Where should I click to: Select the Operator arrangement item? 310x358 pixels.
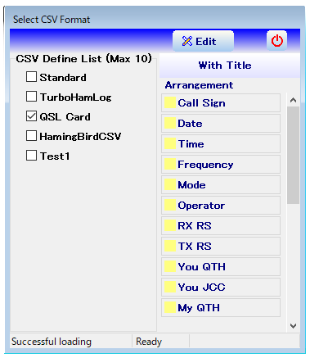point(221,206)
